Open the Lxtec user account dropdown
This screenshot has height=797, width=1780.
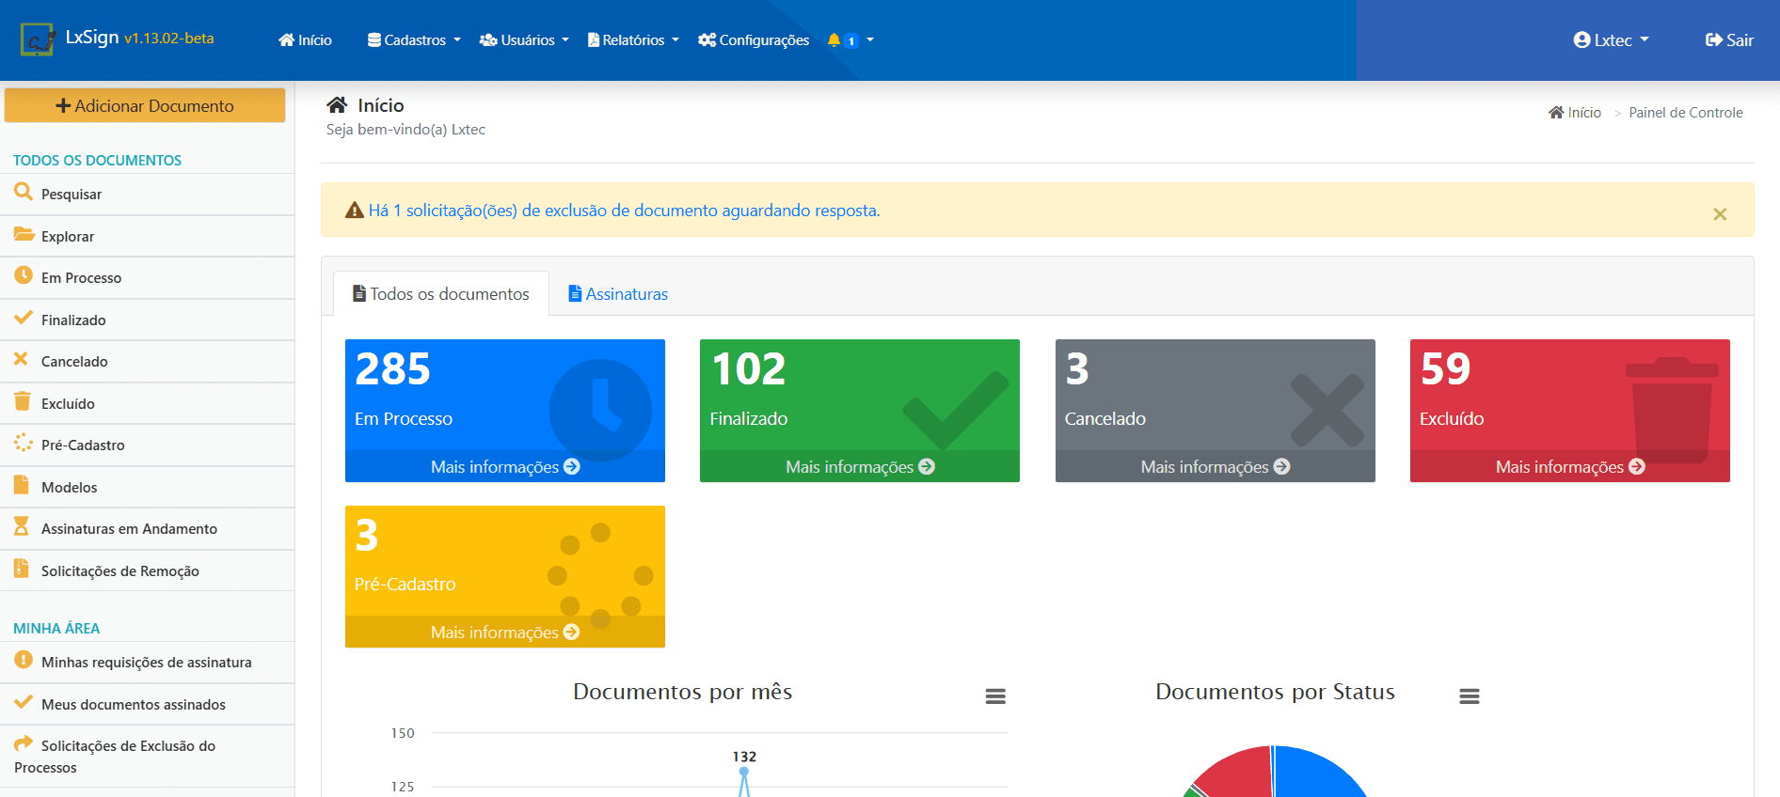[1611, 40]
